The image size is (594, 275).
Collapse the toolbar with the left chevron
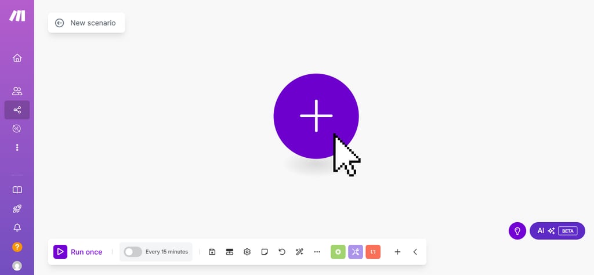415,252
